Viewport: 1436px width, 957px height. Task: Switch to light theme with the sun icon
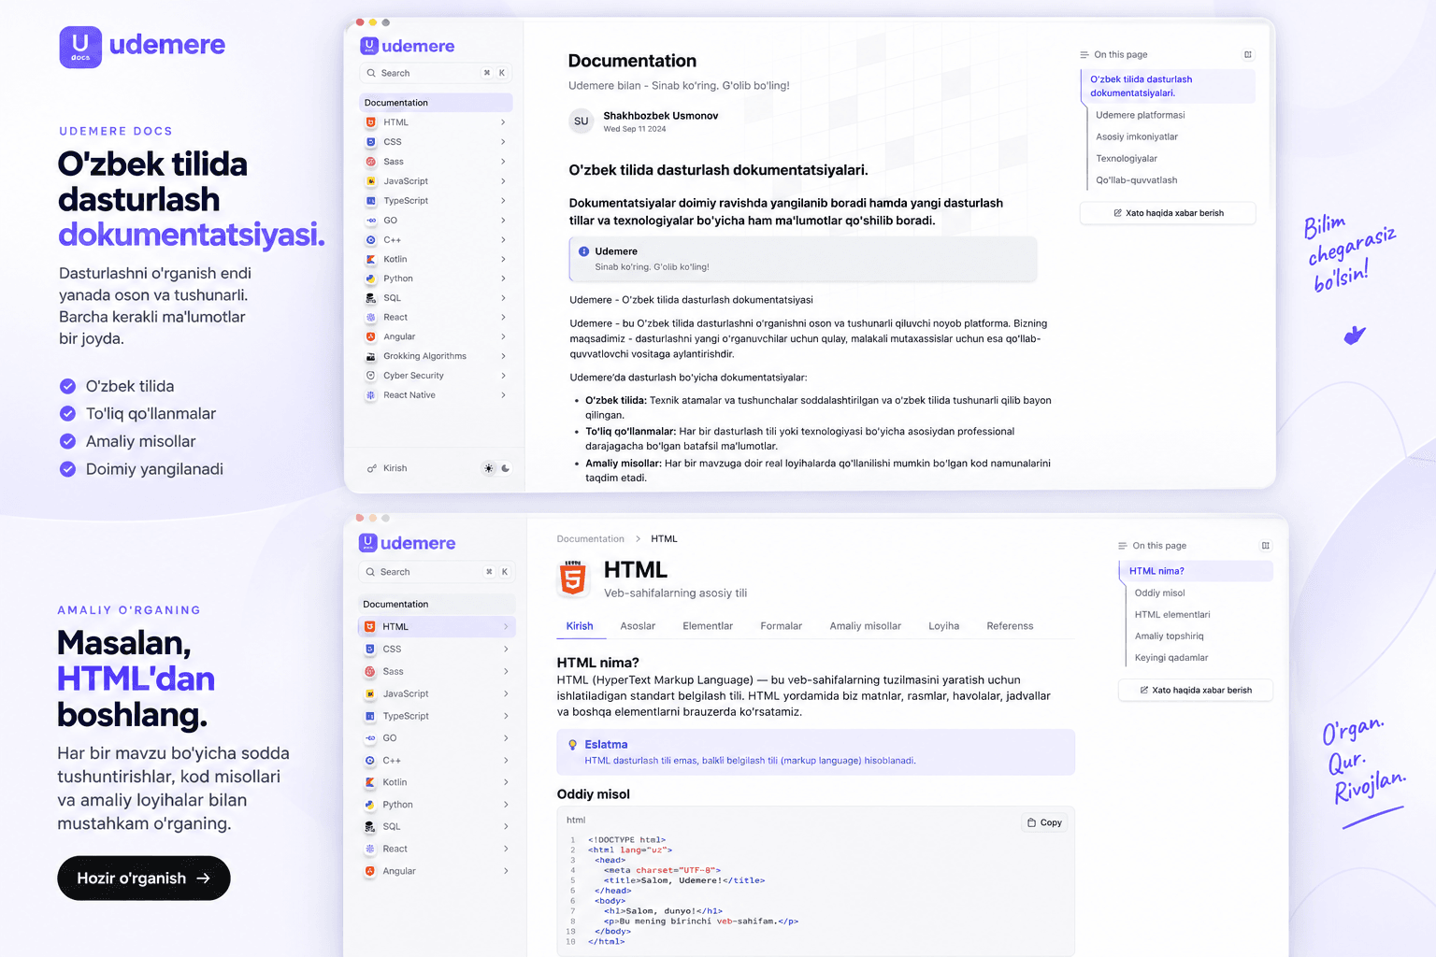click(488, 468)
